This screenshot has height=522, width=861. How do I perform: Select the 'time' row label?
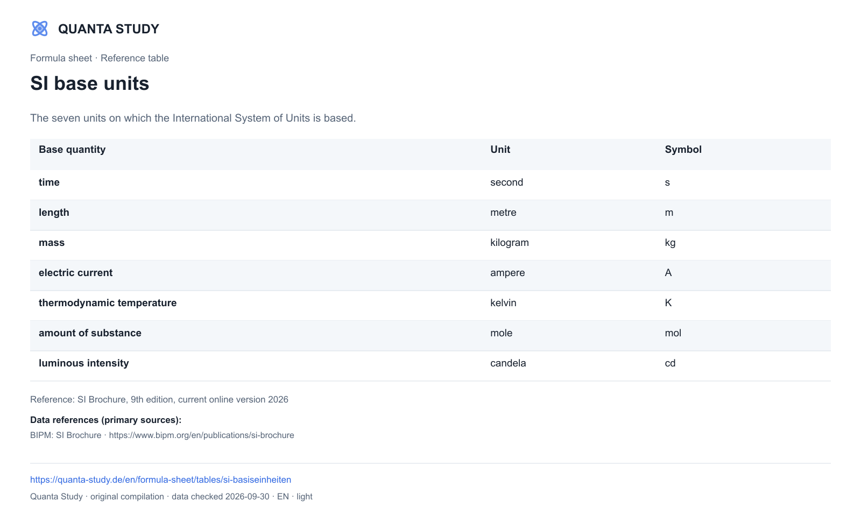coord(49,182)
